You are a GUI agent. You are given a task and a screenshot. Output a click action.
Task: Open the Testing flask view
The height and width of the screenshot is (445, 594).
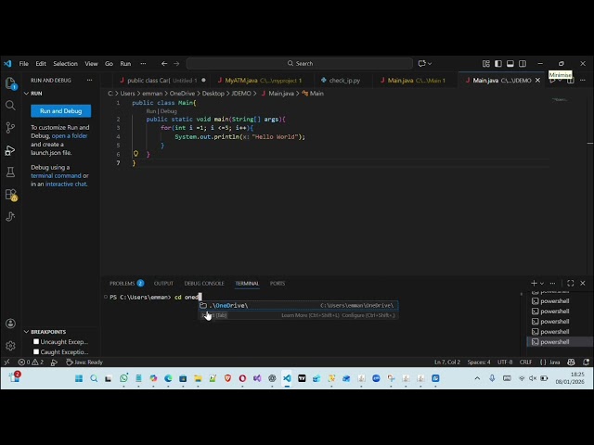click(x=10, y=172)
